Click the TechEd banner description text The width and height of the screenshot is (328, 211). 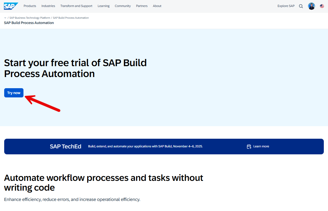point(145,146)
